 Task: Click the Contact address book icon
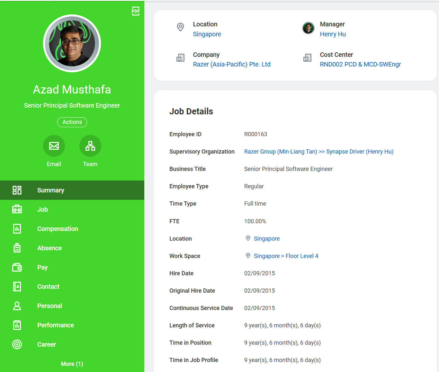pos(17,287)
